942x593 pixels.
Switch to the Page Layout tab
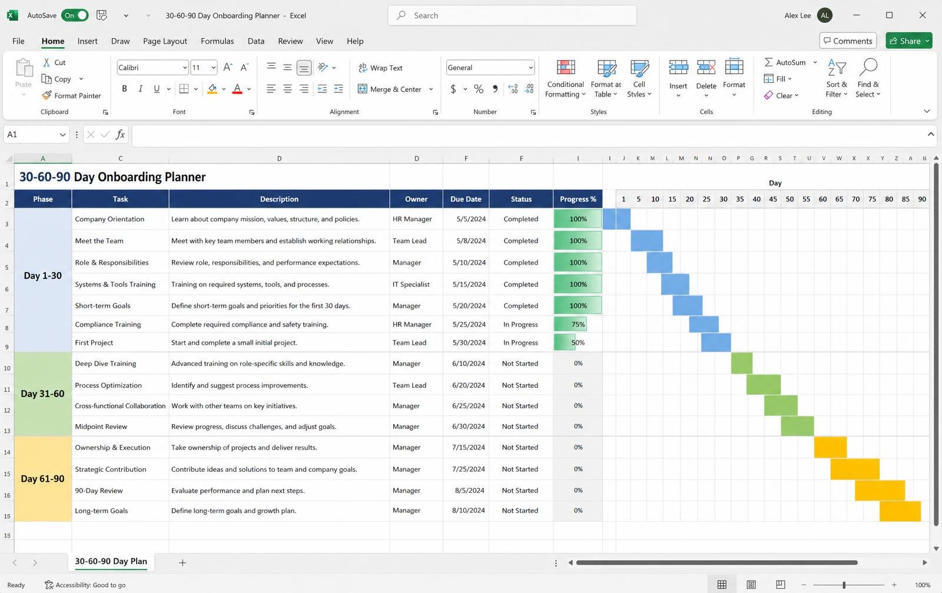click(x=165, y=41)
